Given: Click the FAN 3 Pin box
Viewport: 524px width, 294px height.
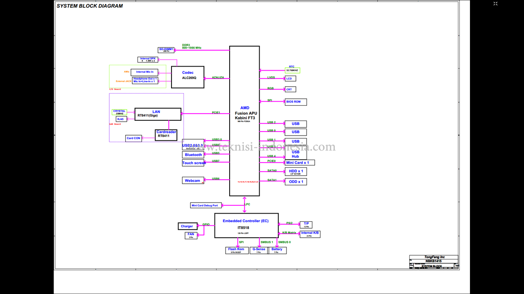Looking at the screenshot, I should 191,235.
